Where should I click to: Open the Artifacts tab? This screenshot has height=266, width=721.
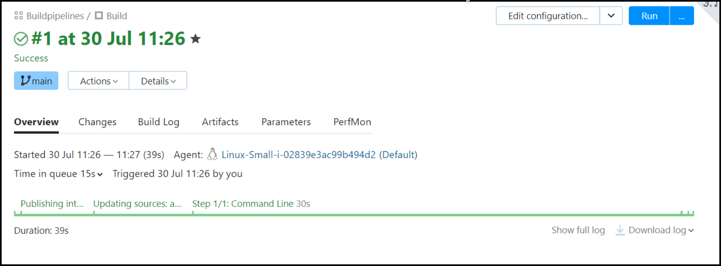point(220,122)
